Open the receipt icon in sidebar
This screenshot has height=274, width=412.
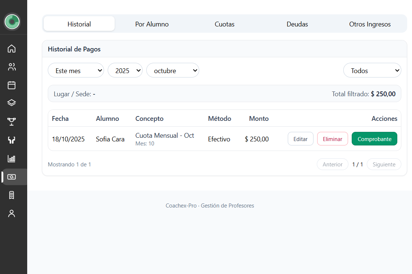click(x=12, y=195)
